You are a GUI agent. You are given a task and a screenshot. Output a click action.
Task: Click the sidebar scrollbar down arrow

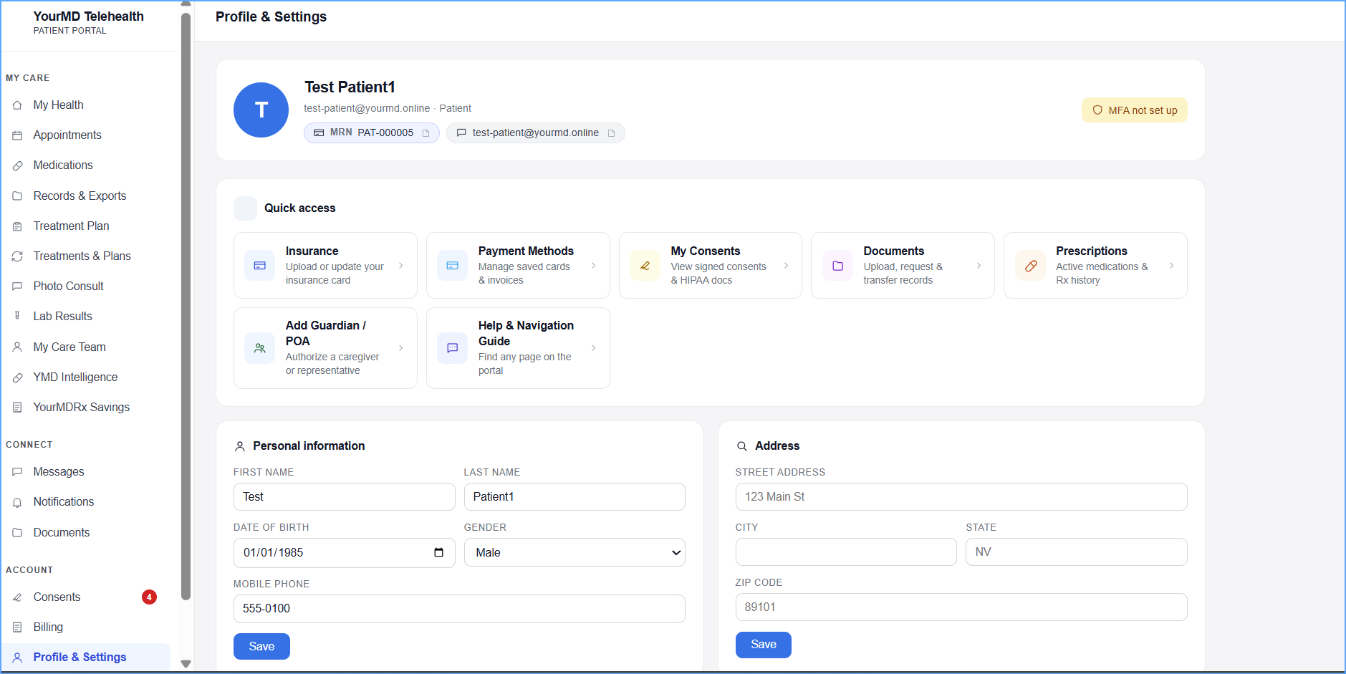click(x=186, y=664)
